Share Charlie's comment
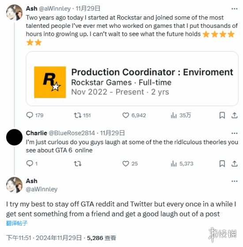 coord(235,164)
